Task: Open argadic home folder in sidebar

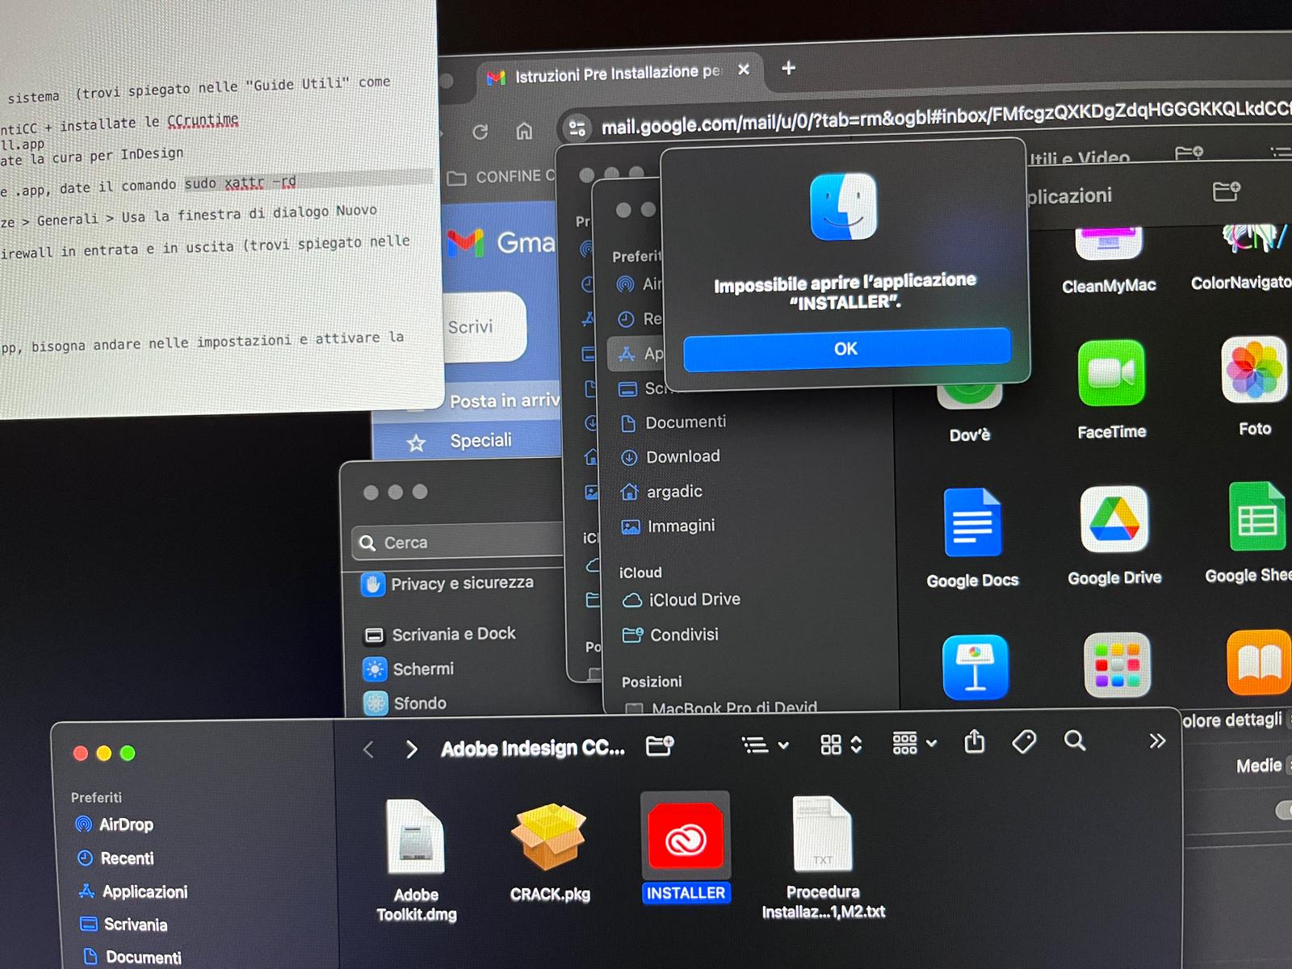Action: point(661,492)
